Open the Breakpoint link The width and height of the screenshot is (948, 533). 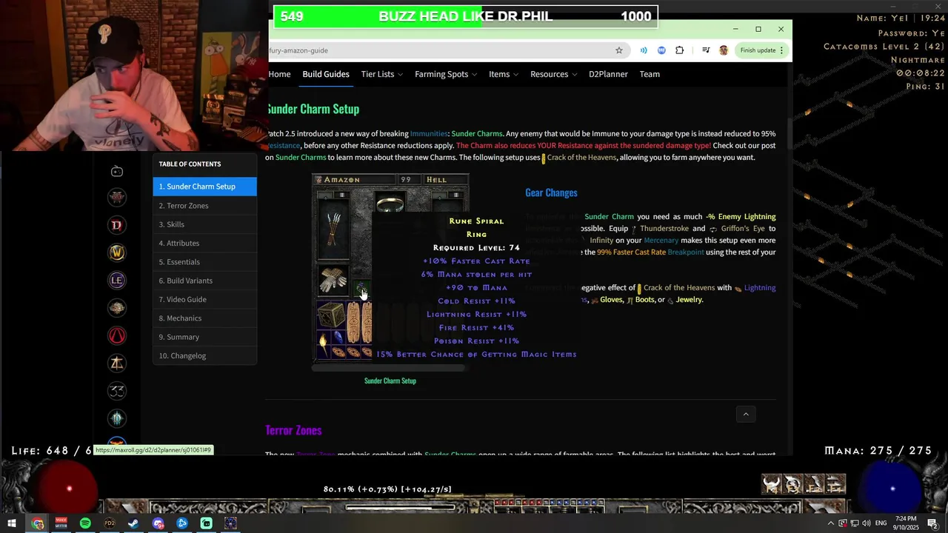(686, 252)
